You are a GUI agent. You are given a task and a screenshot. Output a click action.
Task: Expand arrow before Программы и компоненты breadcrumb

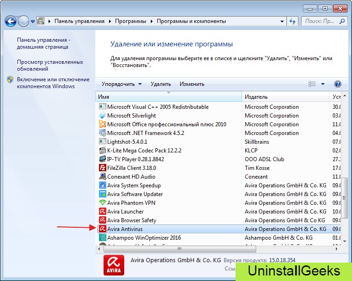152,22
